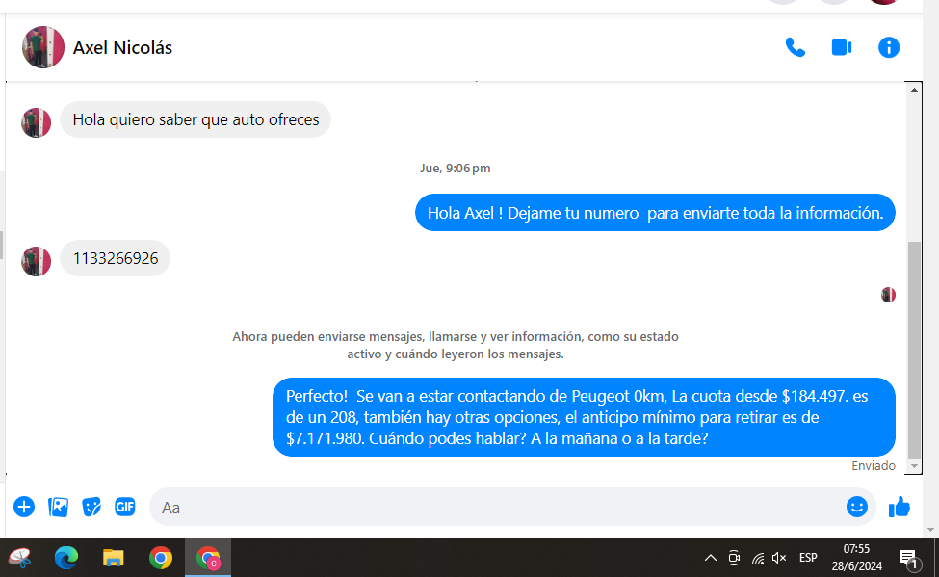
Task: Click avatar beside 'Hola quiero saber' message
Action: (36, 123)
